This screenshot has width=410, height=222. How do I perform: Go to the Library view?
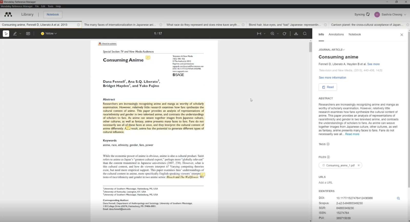pos(27,15)
